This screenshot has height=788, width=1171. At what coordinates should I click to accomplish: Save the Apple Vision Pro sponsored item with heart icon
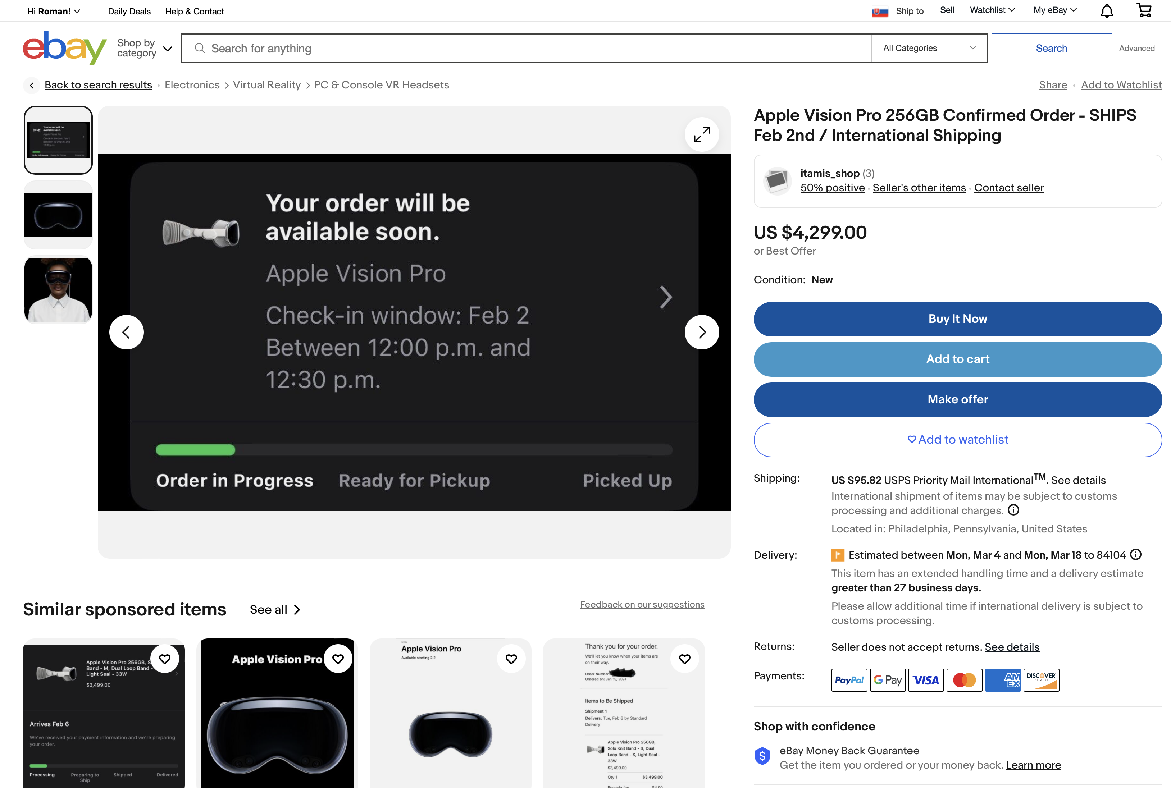[338, 658]
